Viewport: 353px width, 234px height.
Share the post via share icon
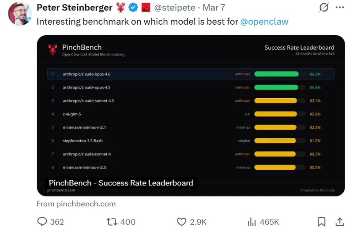click(x=340, y=222)
